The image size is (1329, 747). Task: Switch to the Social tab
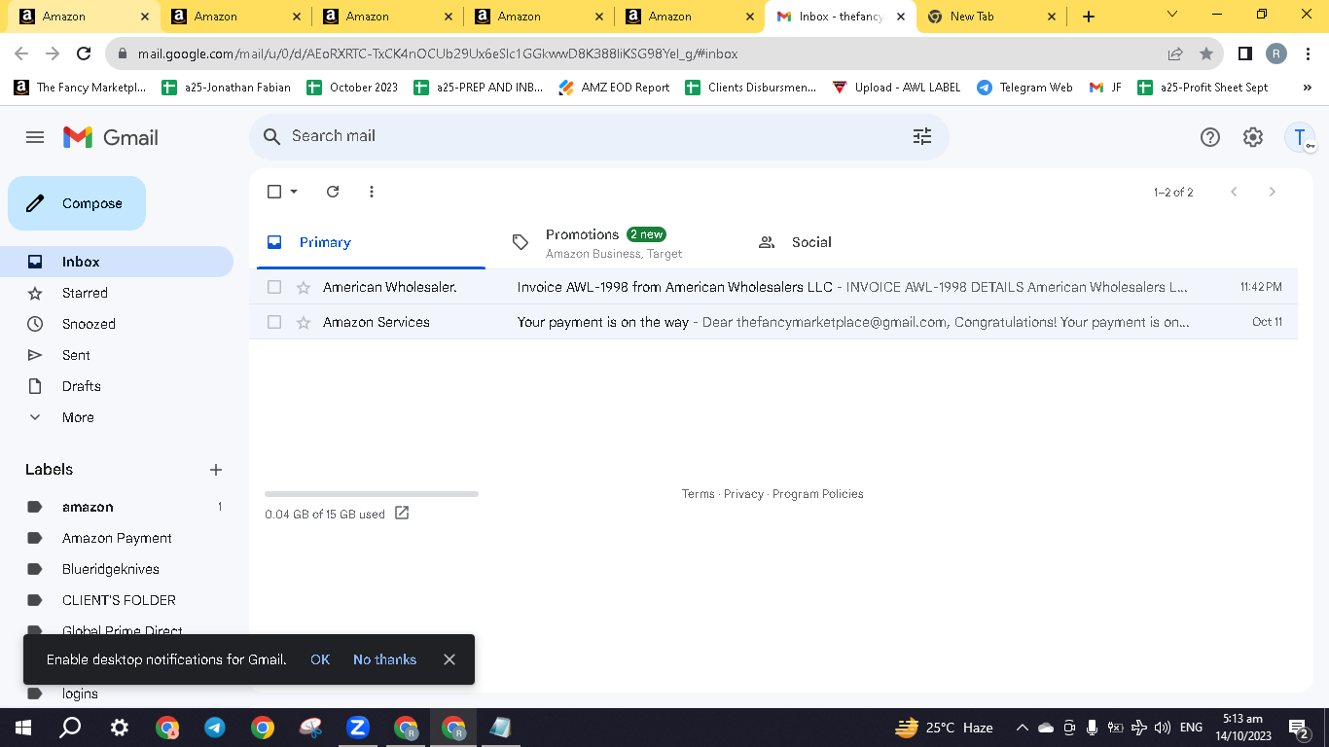(x=863, y=242)
